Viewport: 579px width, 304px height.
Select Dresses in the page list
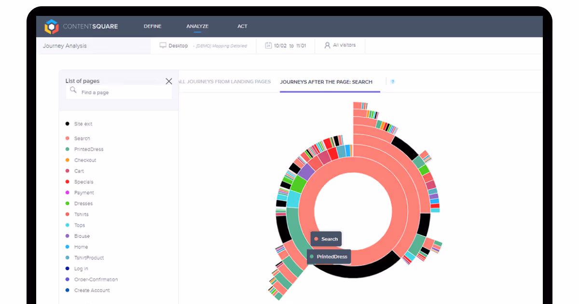pyautogui.click(x=83, y=204)
